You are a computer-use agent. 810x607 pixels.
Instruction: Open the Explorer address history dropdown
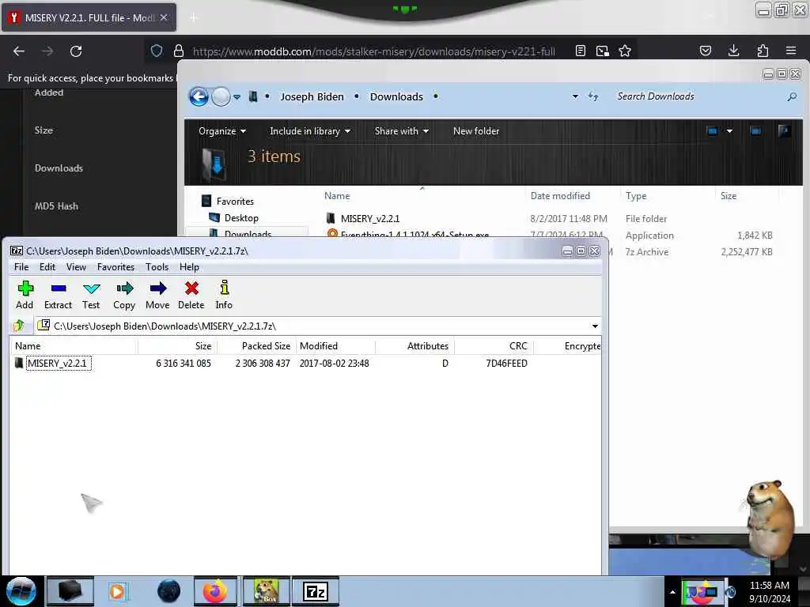point(575,96)
